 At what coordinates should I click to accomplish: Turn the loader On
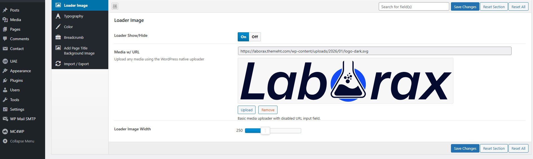tap(243, 37)
